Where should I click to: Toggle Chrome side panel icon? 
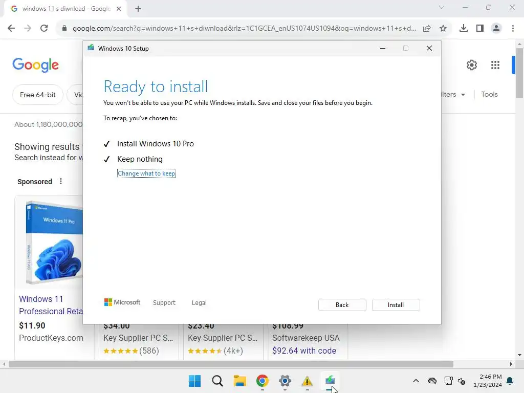(480, 29)
